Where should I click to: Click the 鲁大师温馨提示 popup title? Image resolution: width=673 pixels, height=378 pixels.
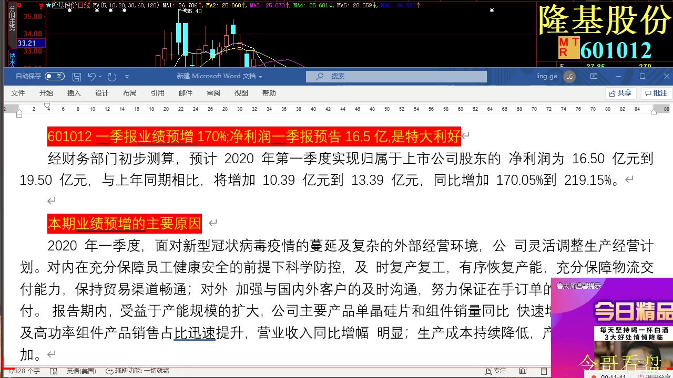click(579, 286)
